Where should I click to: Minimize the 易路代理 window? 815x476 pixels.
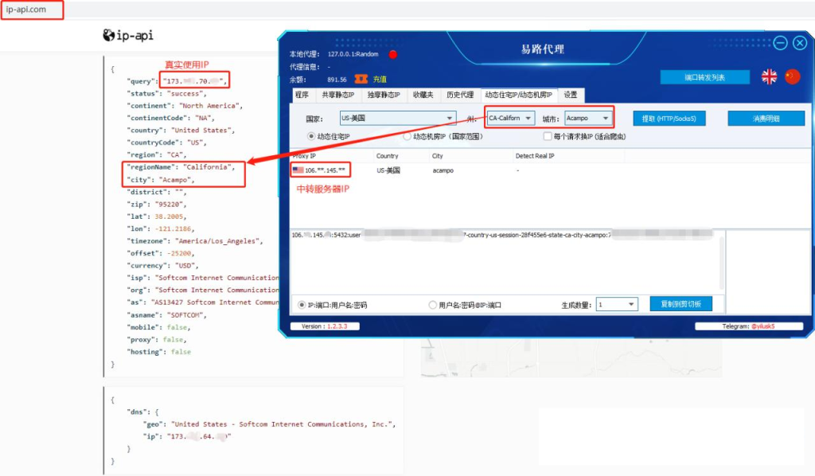pos(780,43)
